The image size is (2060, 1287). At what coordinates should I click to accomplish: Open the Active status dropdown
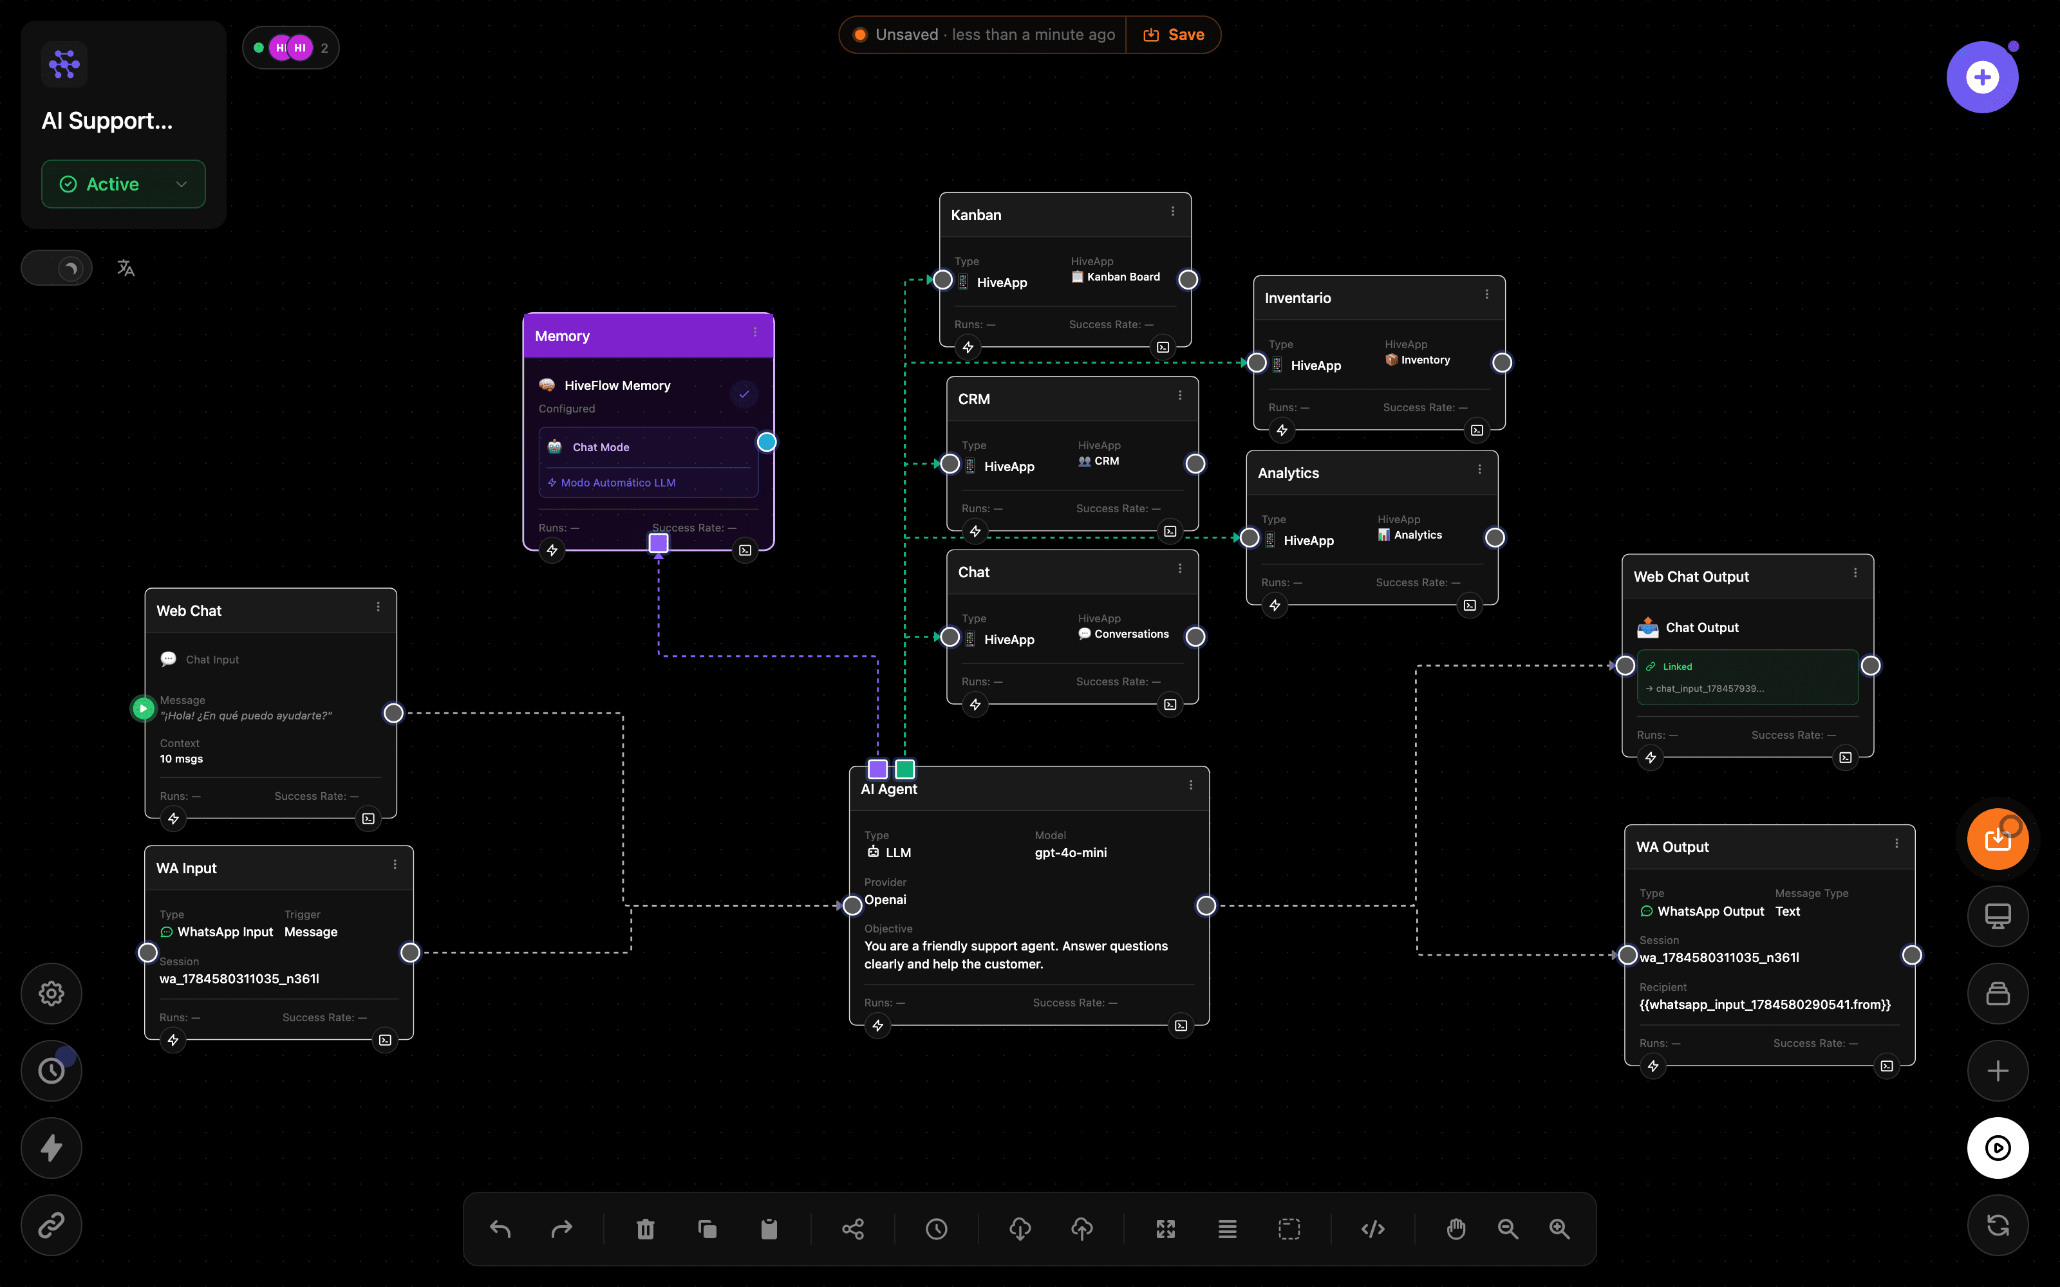click(x=124, y=184)
